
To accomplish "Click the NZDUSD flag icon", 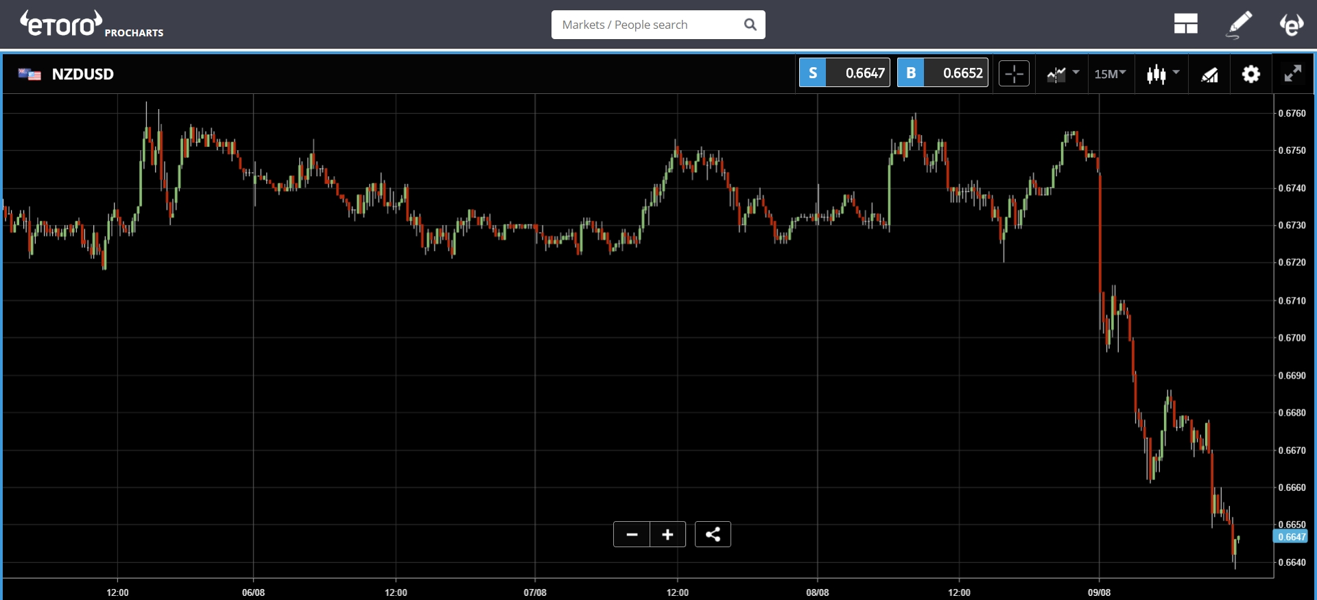I will coord(29,74).
